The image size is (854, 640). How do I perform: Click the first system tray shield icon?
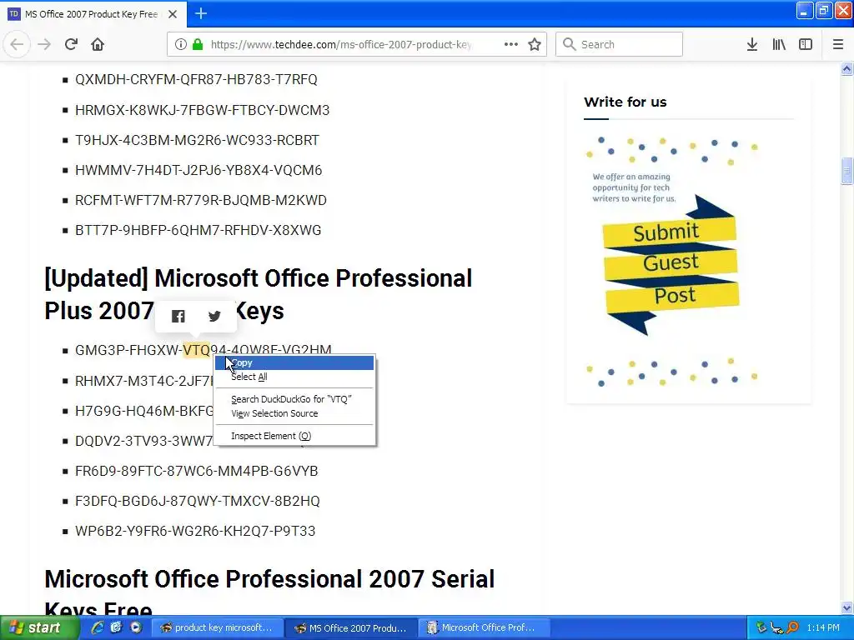pos(761,627)
